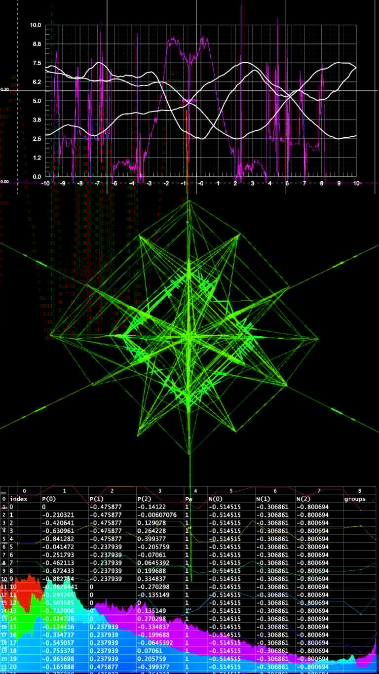Click the 0.129078 cell in P(2)
379x674 pixels.
click(x=152, y=522)
